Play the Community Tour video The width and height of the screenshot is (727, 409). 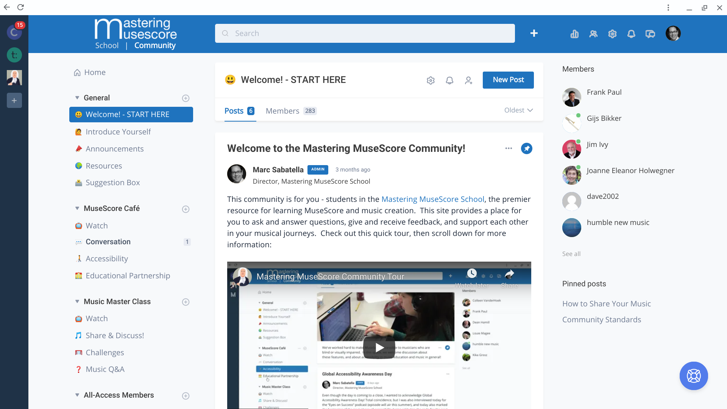click(x=379, y=347)
